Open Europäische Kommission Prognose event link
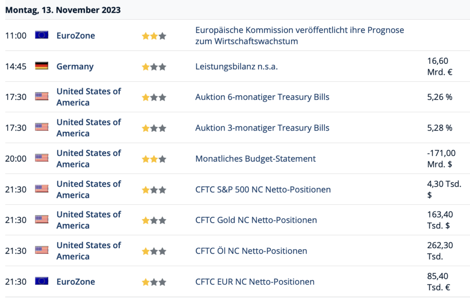 [x=299, y=36]
